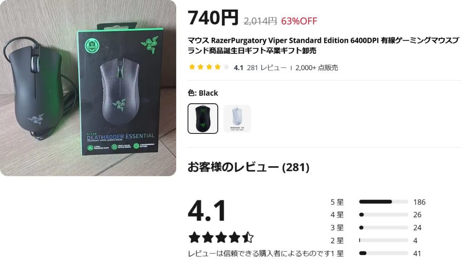This screenshot has height=260, width=466.
Task: Click the 2,000+ 点販売 sold count
Action: click(x=317, y=67)
